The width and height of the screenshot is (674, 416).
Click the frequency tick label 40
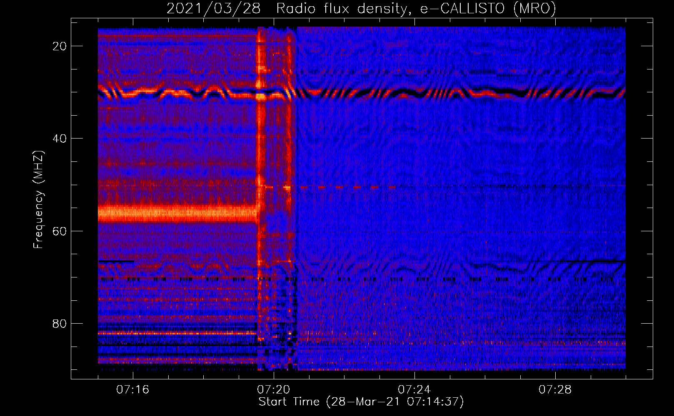tap(60, 139)
